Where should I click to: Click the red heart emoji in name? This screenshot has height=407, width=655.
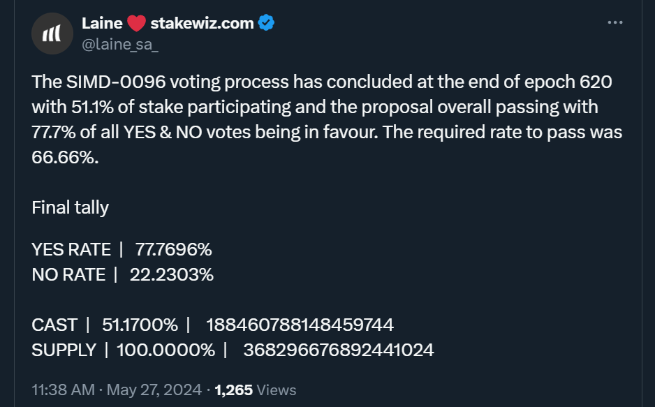(x=136, y=24)
